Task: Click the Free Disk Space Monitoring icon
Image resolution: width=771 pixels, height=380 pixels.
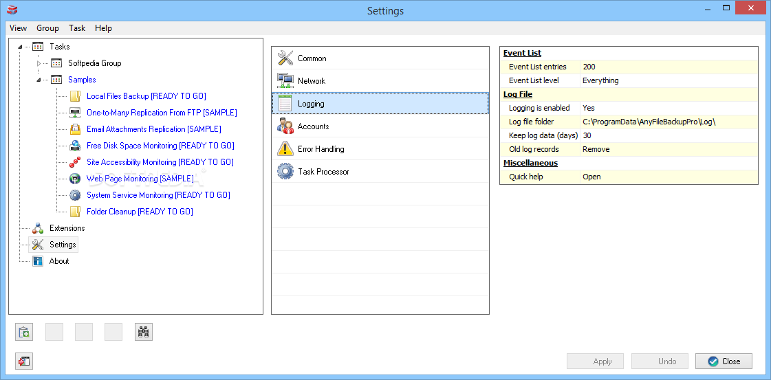Action: pyautogui.click(x=75, y=146)
